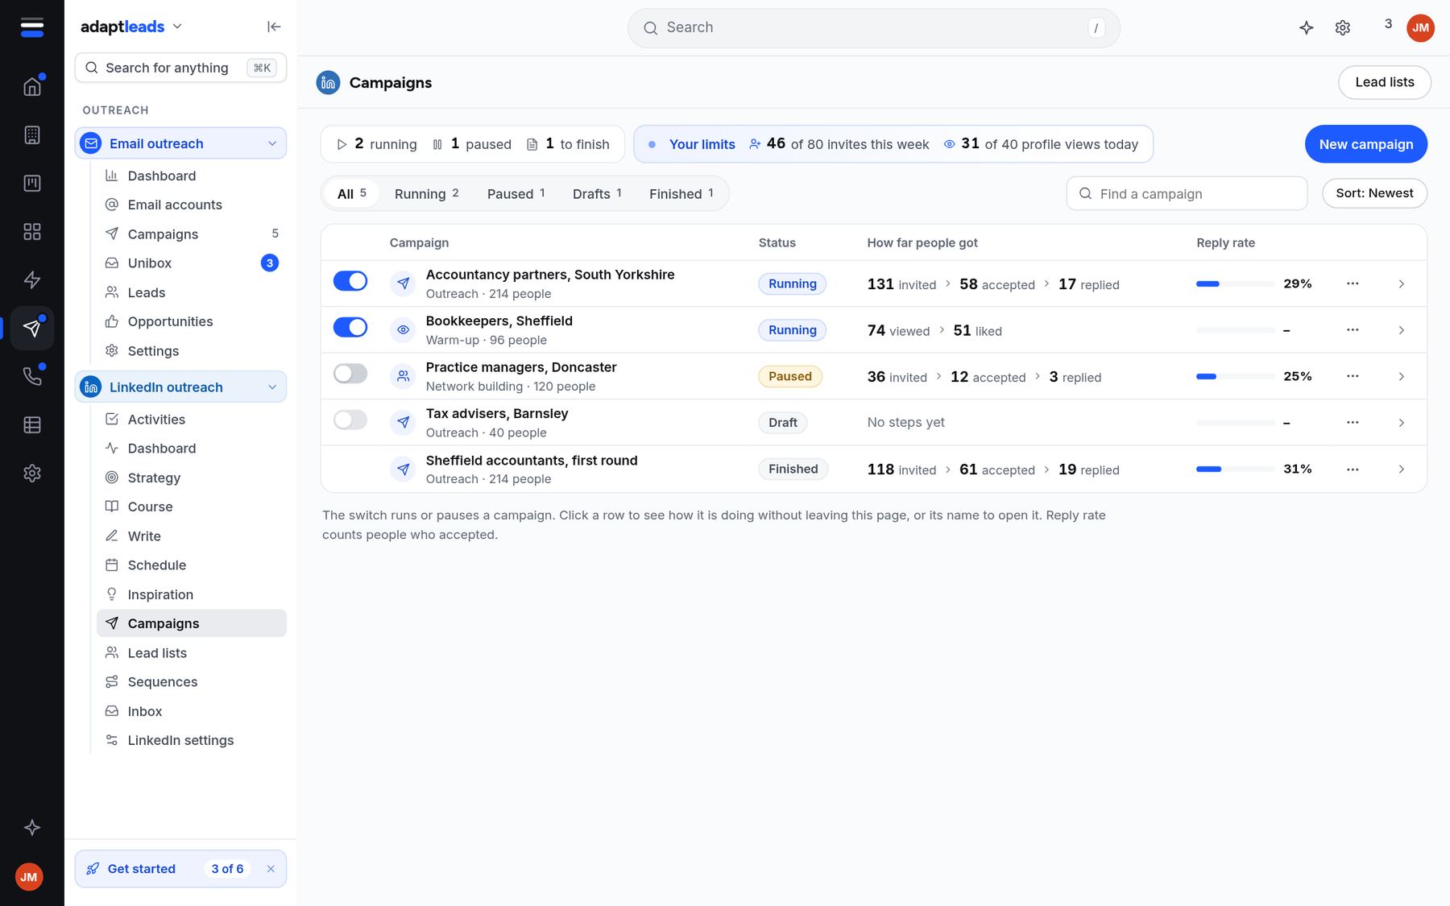
Task: Open the table grid icon in left rail
Action: point(32,424)
